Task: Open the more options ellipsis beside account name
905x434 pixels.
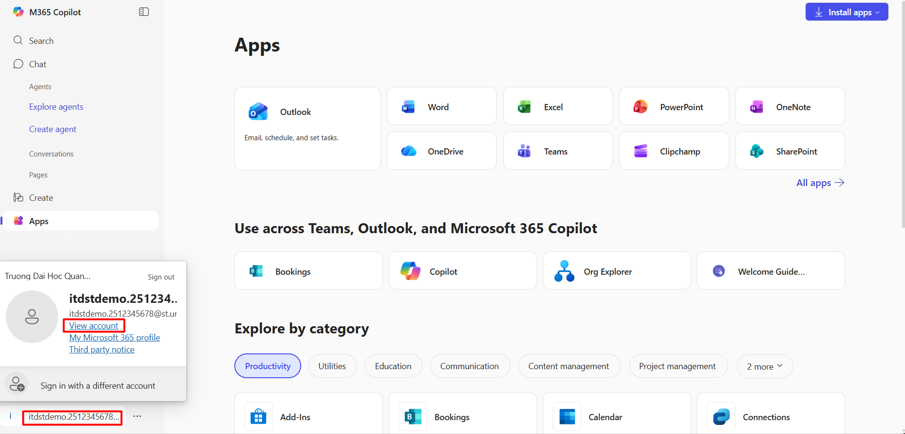Action: tap(137, 416)
